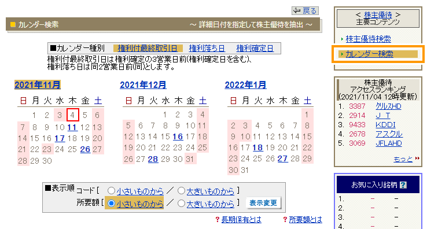Viewport: 427px width, 229px height.
Task: Open カレンダー検索 in sidebar
Action: coord(369,54)
